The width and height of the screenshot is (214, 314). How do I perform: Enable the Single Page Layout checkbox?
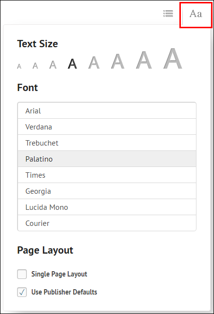pos(22,274)
